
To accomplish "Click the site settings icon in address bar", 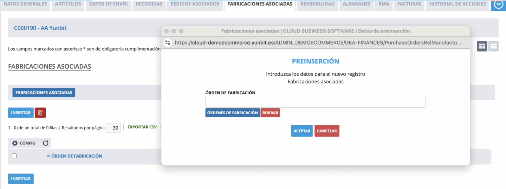I will [168, 42].
